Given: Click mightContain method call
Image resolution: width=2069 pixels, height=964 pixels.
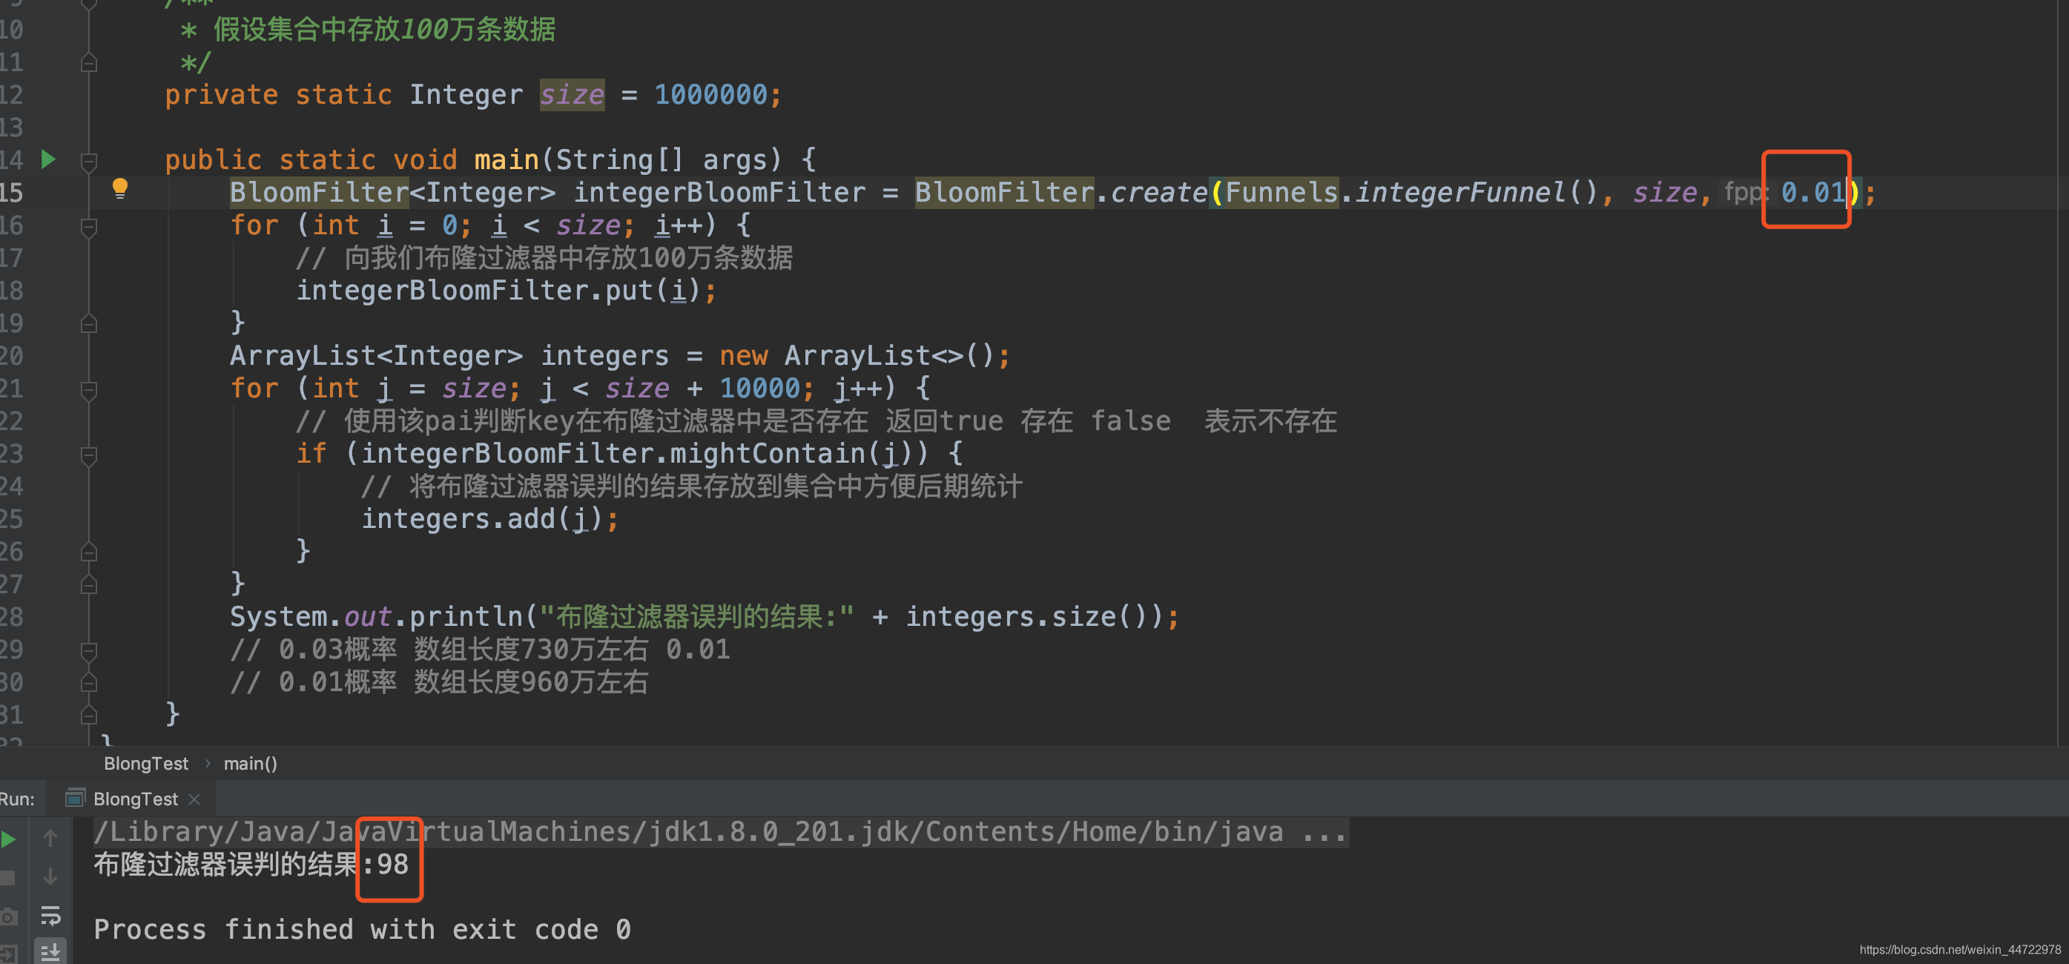Looking at the screenshot, I should (767, 453).
